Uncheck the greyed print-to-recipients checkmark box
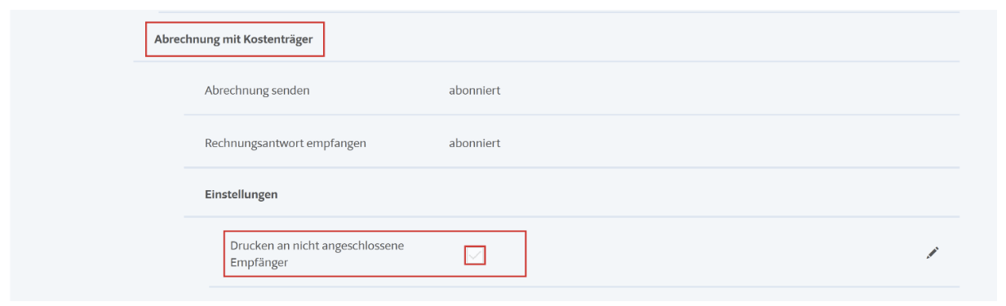The height and width of the screenshot is (306, 1006). [475, 255]
